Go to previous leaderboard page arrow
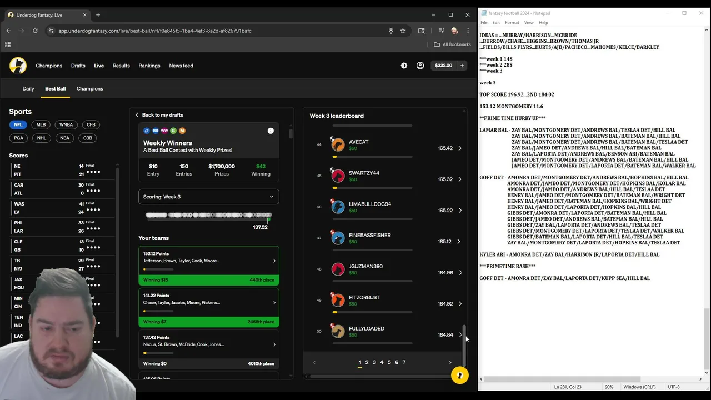 [x=314, y=363]
